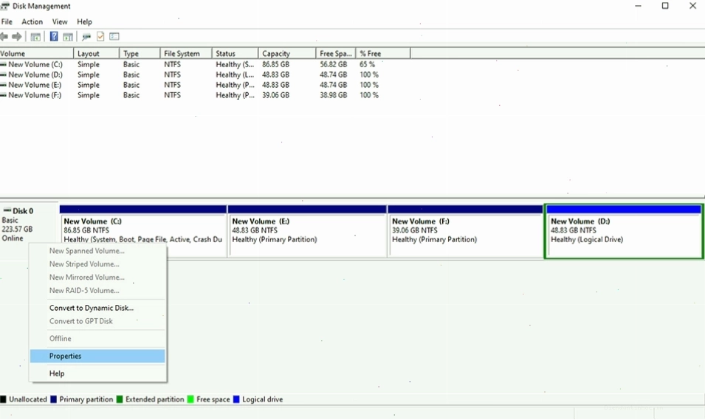Click the drive icon beside New Volume (D:) row
Screen dimensions: 705x420
pyautogui.click(x=3, y=75)
